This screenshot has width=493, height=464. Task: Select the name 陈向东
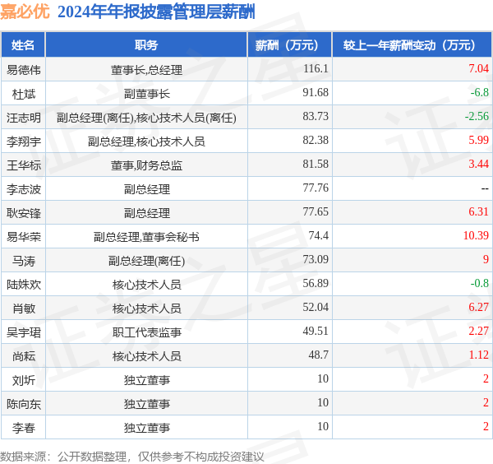(24, 404)
